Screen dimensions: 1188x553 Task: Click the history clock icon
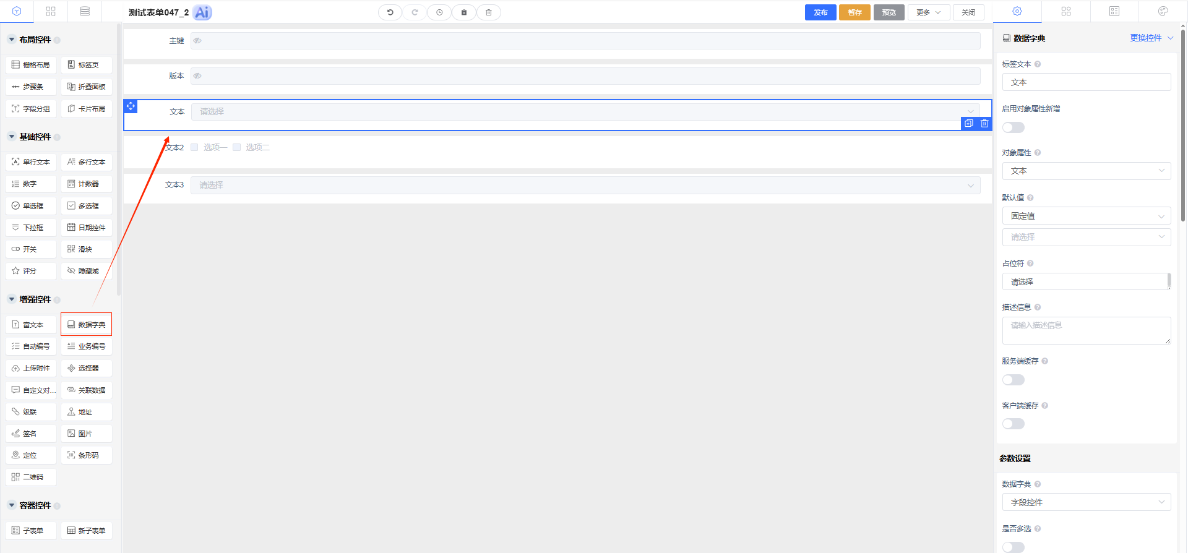pos(439,12)
